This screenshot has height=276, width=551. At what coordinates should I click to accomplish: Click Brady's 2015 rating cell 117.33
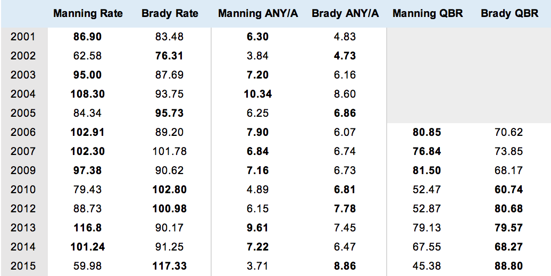[x=170, y=266]
